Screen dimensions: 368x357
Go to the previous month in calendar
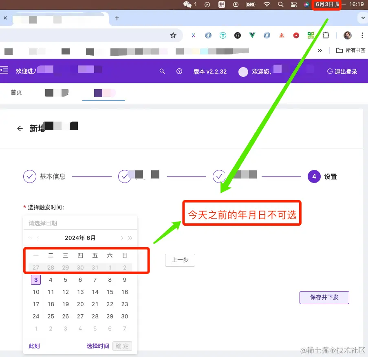click(x=38, y=238)
